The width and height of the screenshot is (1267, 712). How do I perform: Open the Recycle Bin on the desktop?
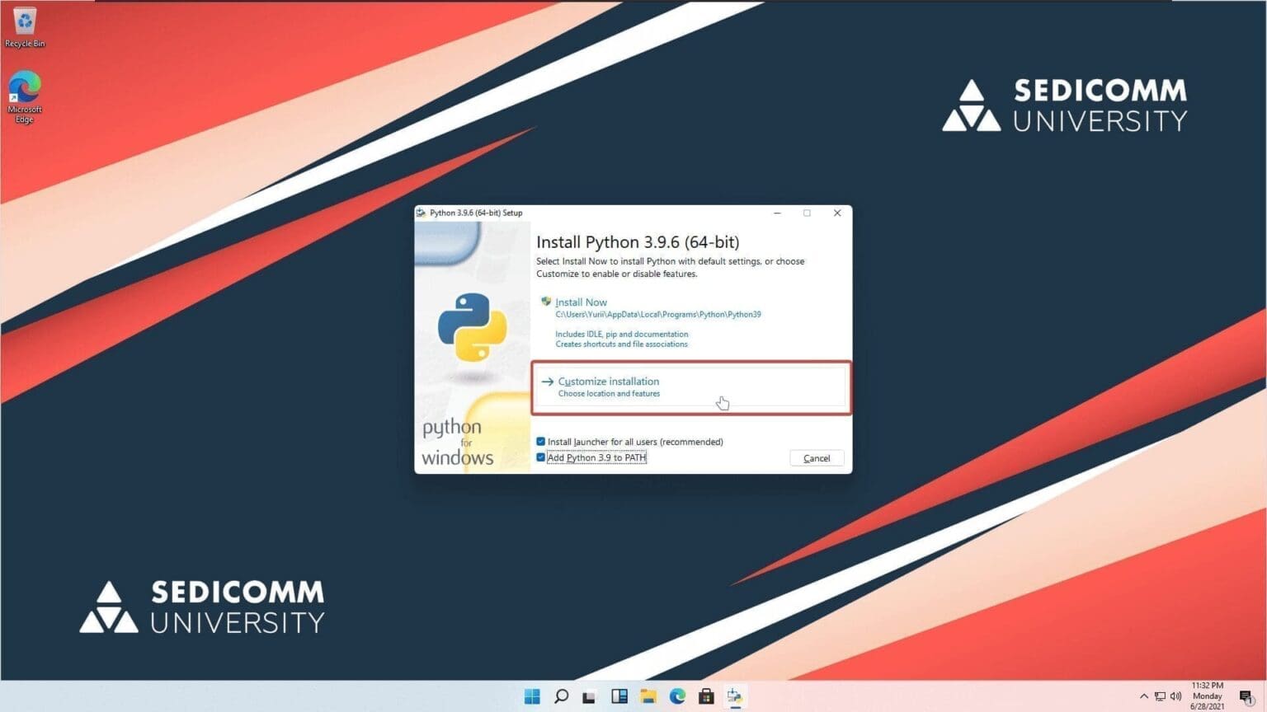coord(24,22)
